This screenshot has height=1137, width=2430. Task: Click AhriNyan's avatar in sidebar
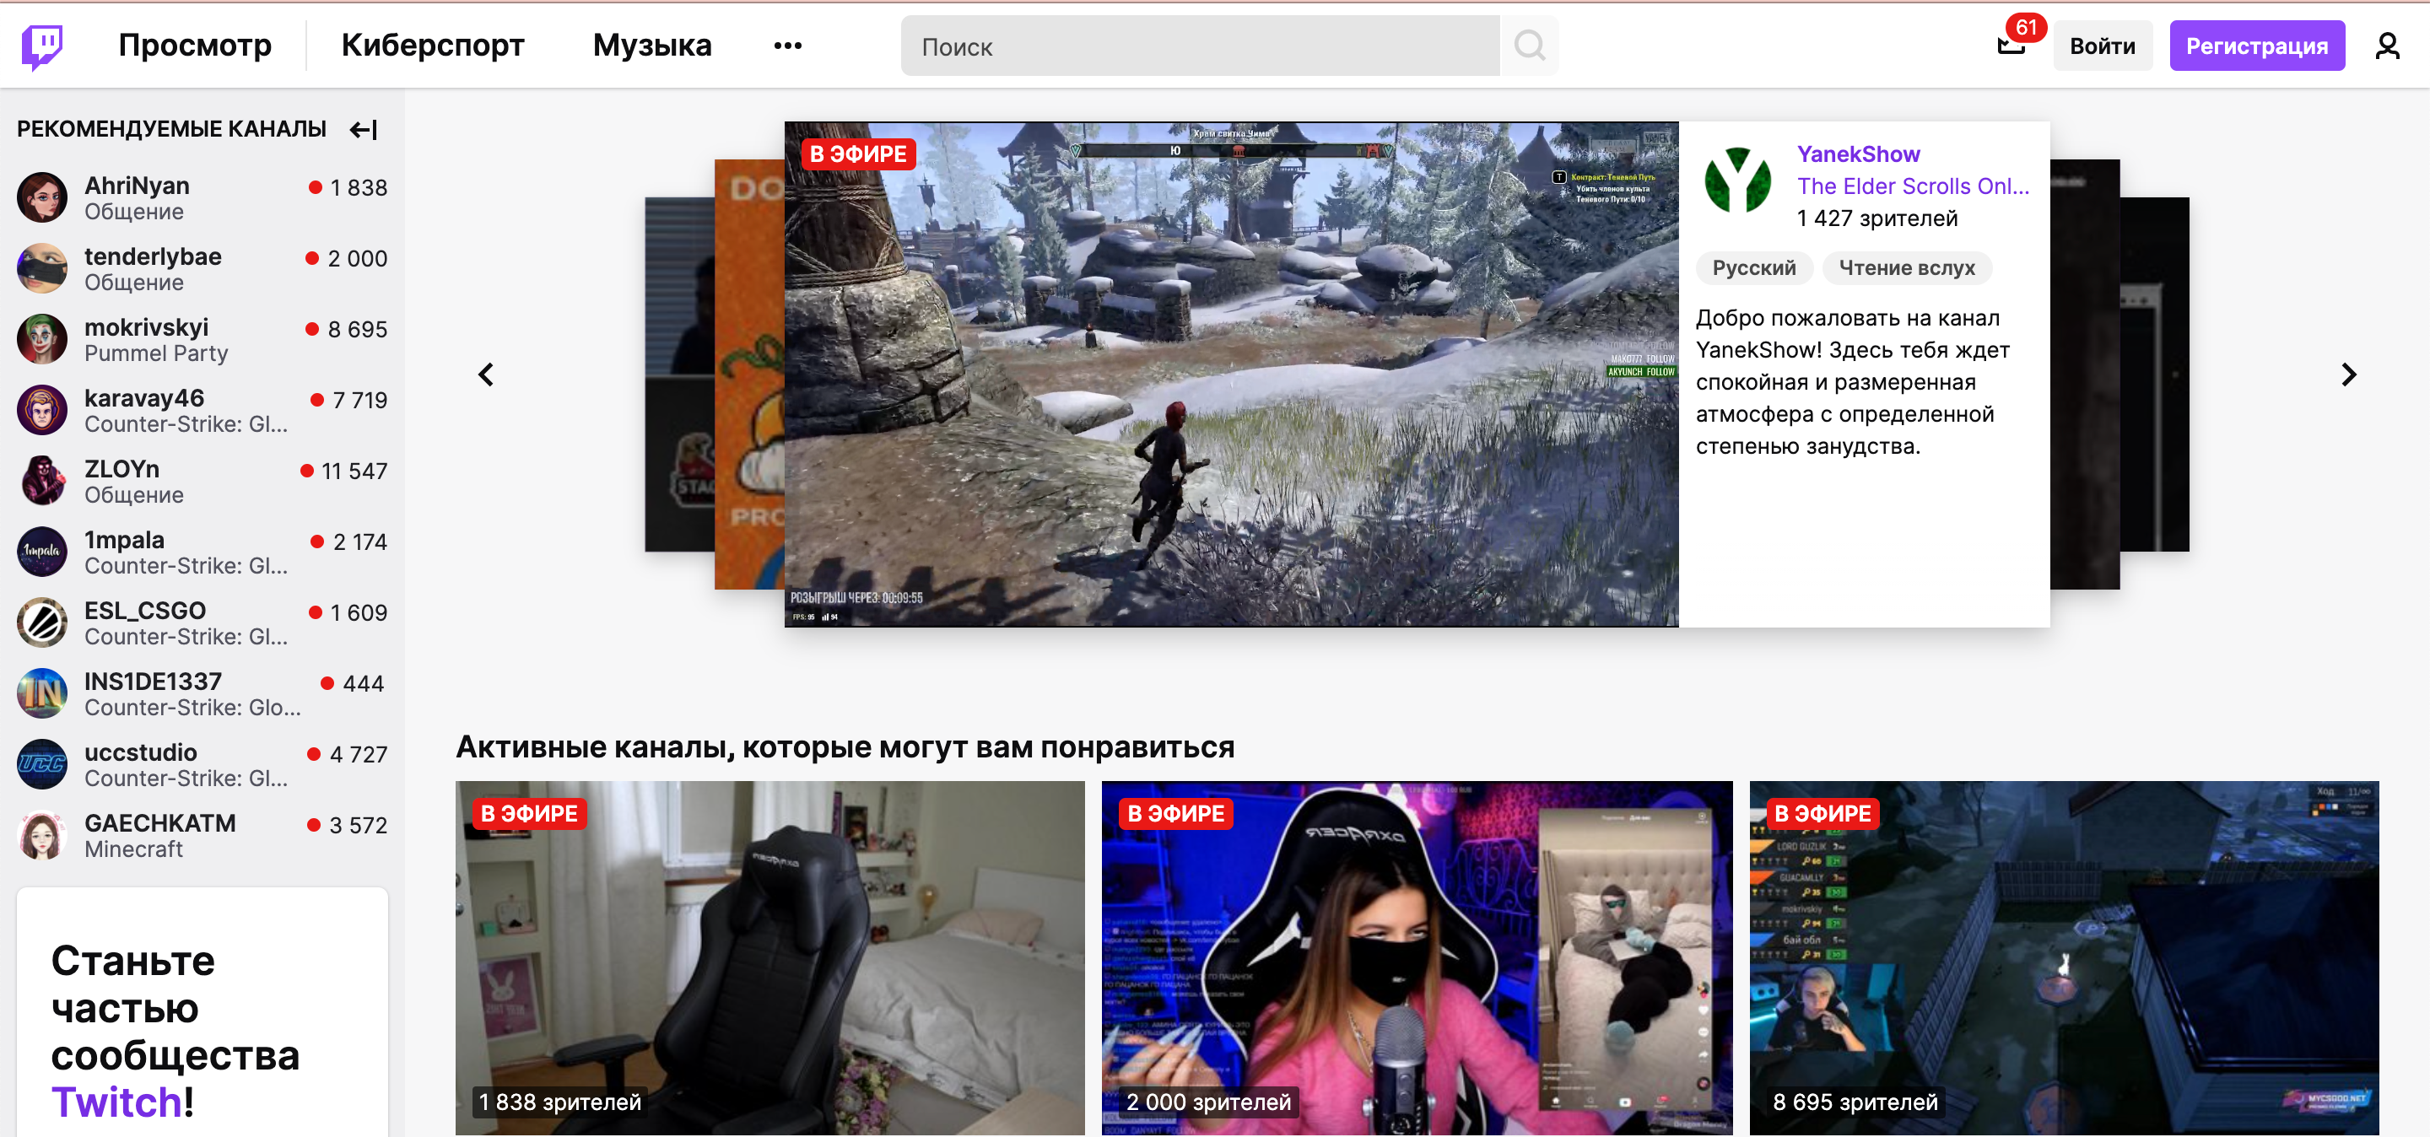(x=42, y=198)
